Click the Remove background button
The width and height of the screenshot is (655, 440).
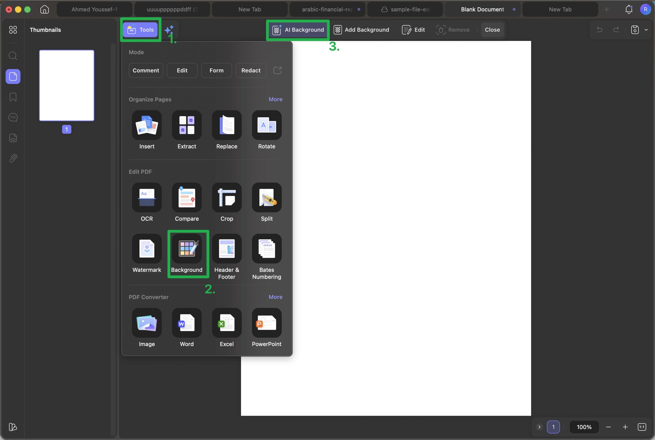453,30
